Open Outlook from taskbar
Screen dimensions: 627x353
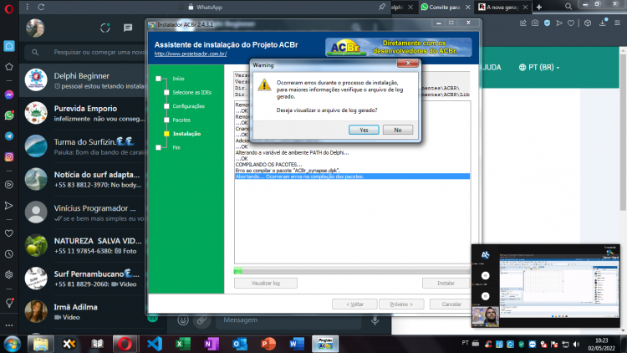point(240,344)
